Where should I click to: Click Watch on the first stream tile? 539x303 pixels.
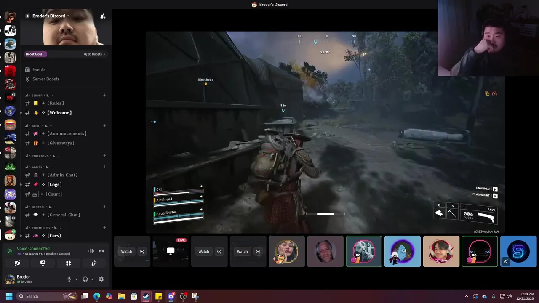point(126,252)
